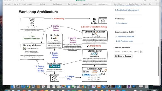Click the 'Clone in Desktop' button
162x91 pixels.
point(123,56)
